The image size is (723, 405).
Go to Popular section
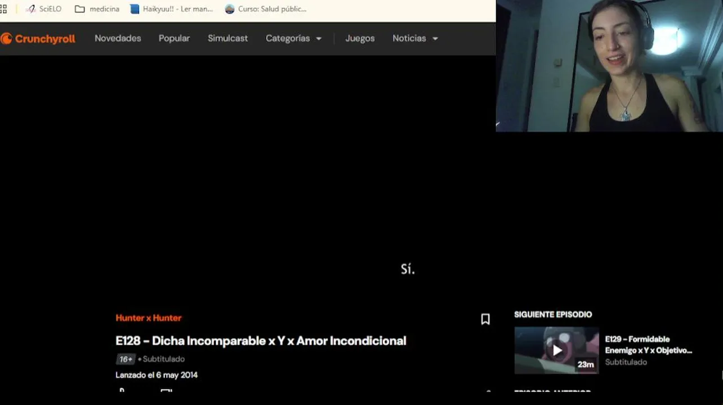[x=174, y=38]
